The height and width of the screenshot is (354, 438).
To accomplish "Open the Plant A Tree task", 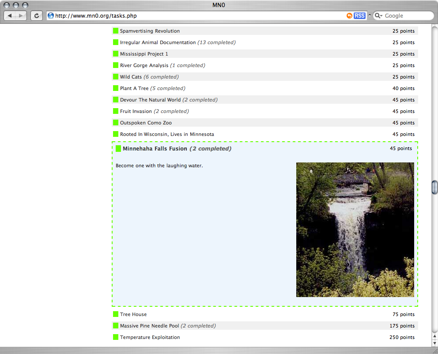I will point(134,88).
